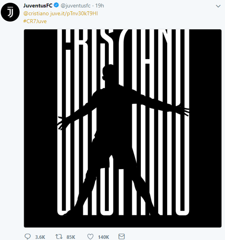
Task: Open the @juventusfc handle
Action: (x=76, y=5)
